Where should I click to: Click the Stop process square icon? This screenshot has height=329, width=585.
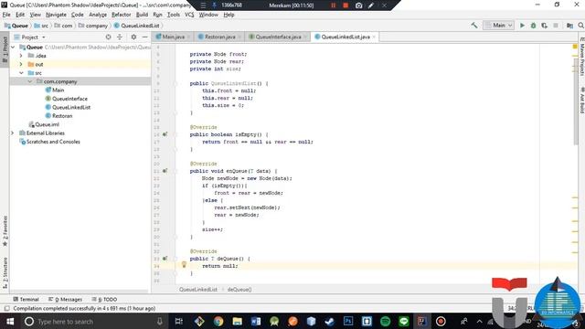pos(556,26)
